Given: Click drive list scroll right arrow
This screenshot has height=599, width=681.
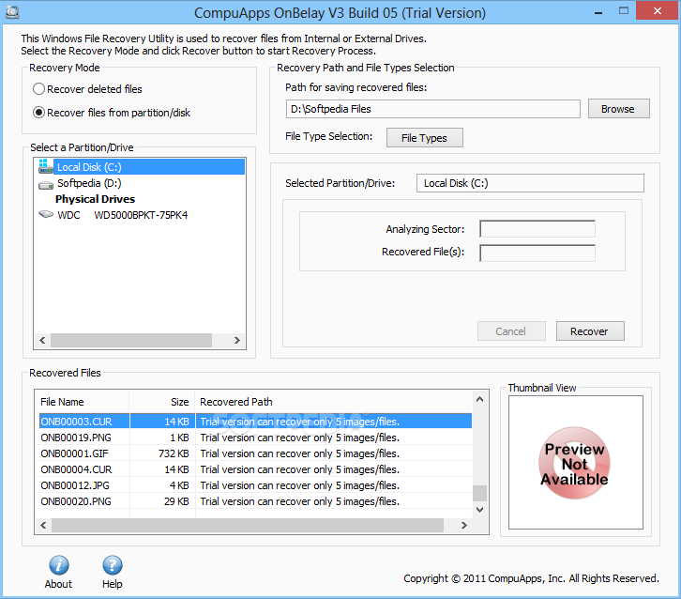Looking at the screenshot, I should coord(236,341).
